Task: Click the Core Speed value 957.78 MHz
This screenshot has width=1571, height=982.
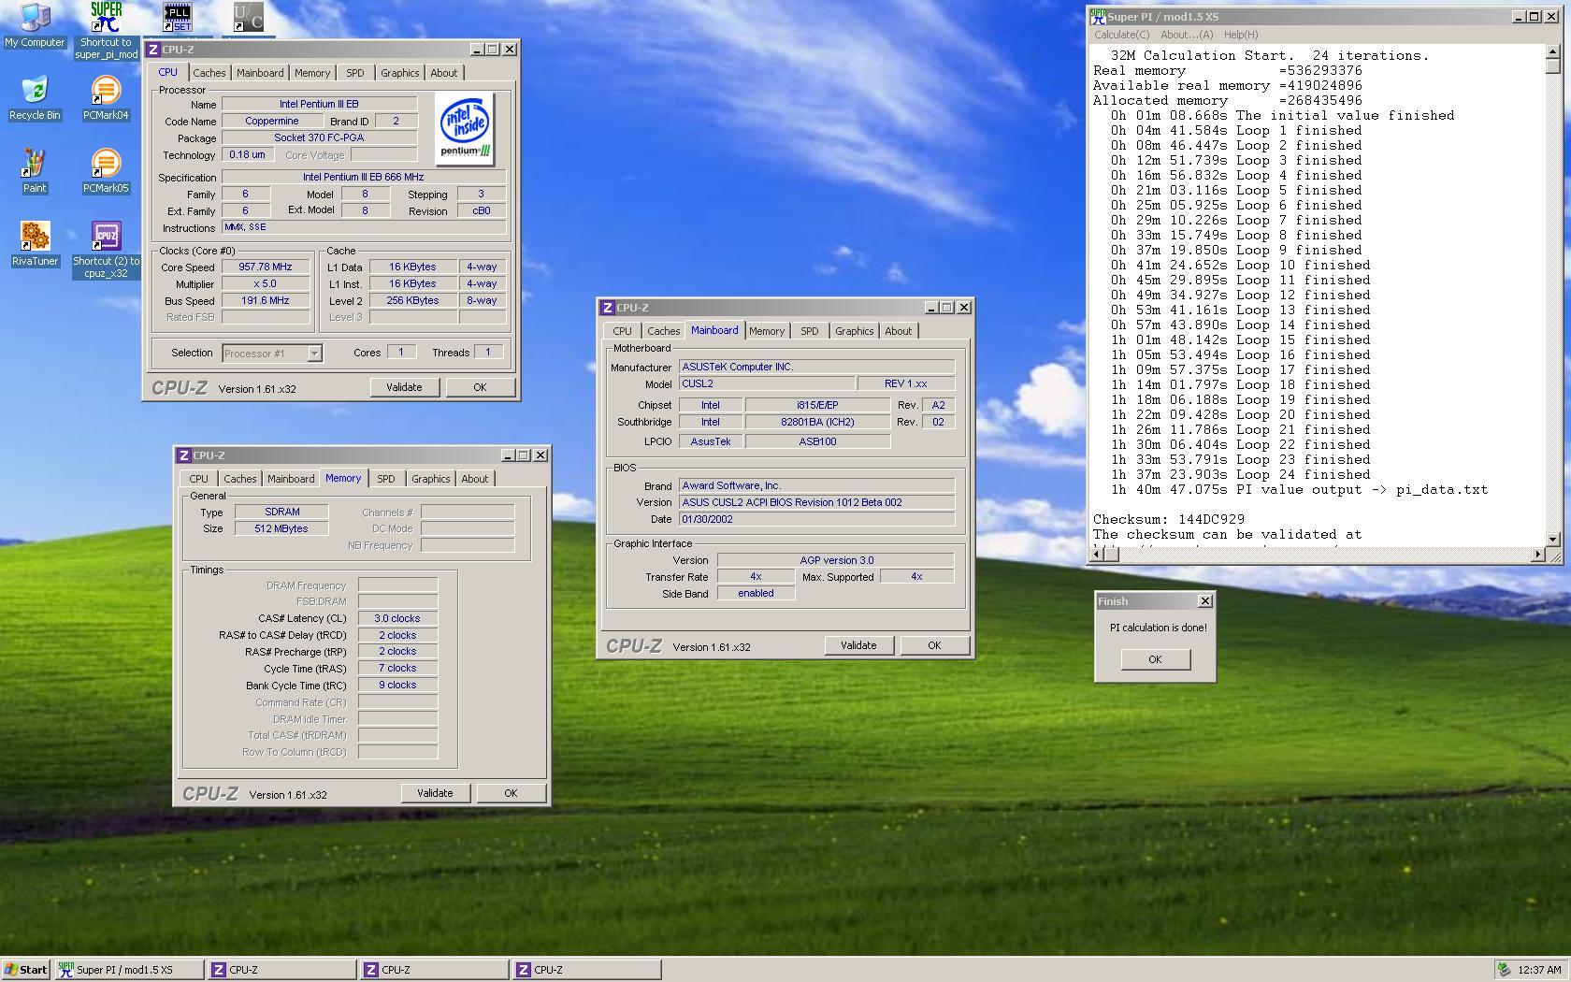Action: click(266, 267)
